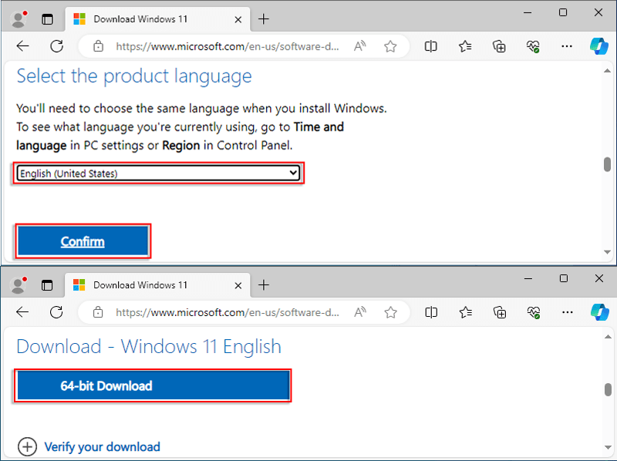The height and width of the screenshot is (461, 617).
Task: Click scroll down arrow in top window
Action: tap(607, 252)
